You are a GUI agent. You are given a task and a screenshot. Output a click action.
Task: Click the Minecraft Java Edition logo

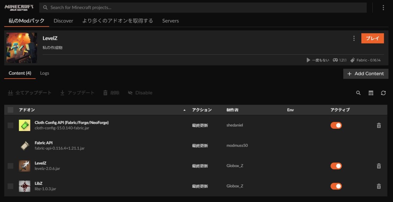19,8
